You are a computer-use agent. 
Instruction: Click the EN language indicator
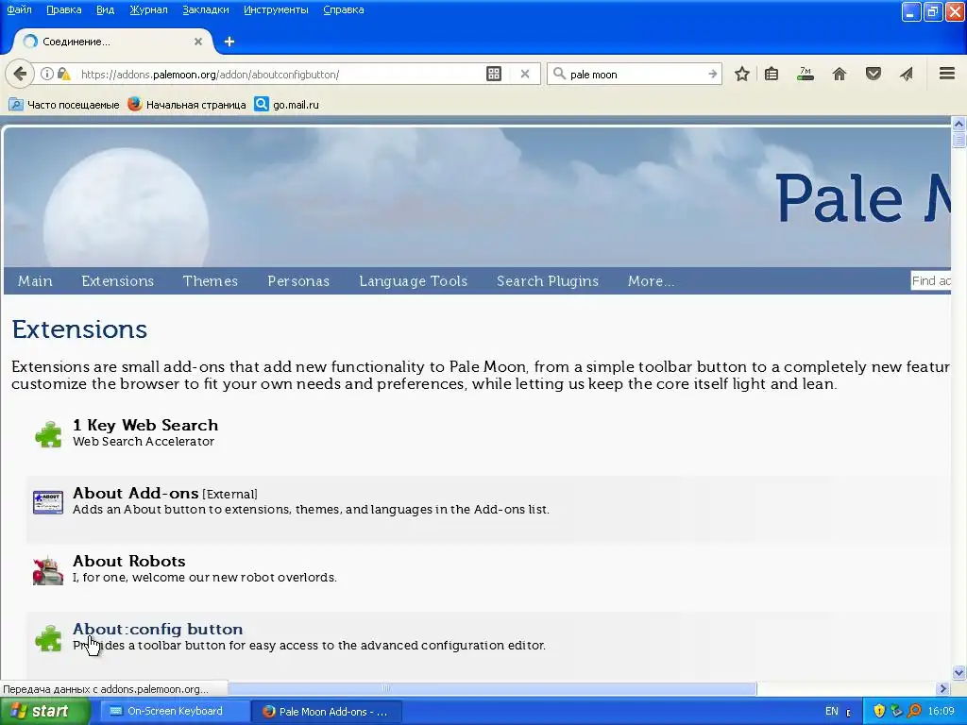click(x=831, y=712)
